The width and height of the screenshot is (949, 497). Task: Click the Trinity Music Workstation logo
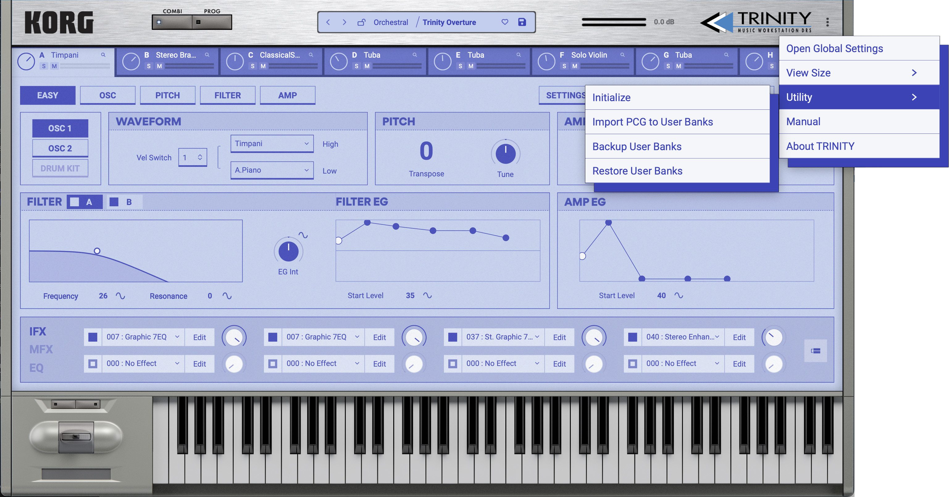click(x=756, y=22)
